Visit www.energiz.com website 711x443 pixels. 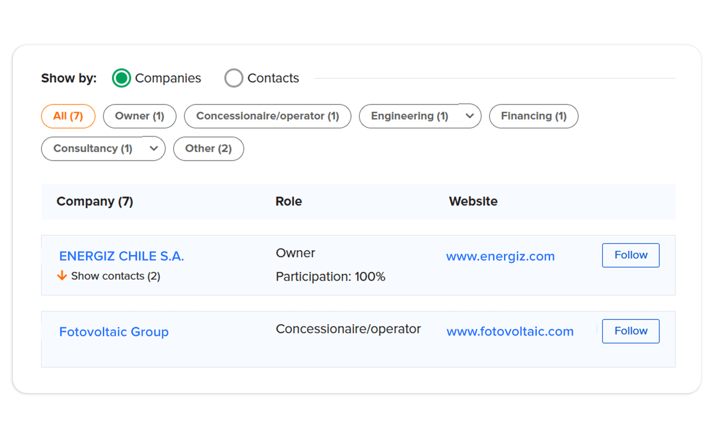click(500, 256)
